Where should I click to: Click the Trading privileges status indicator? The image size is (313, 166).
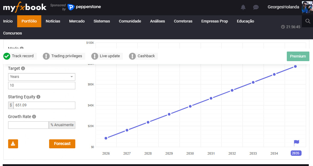(63, 56)
